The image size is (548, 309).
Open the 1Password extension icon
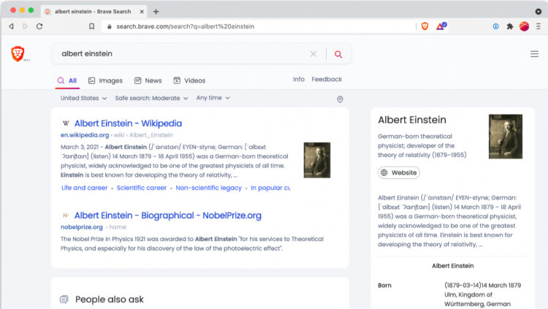[495, 26]
